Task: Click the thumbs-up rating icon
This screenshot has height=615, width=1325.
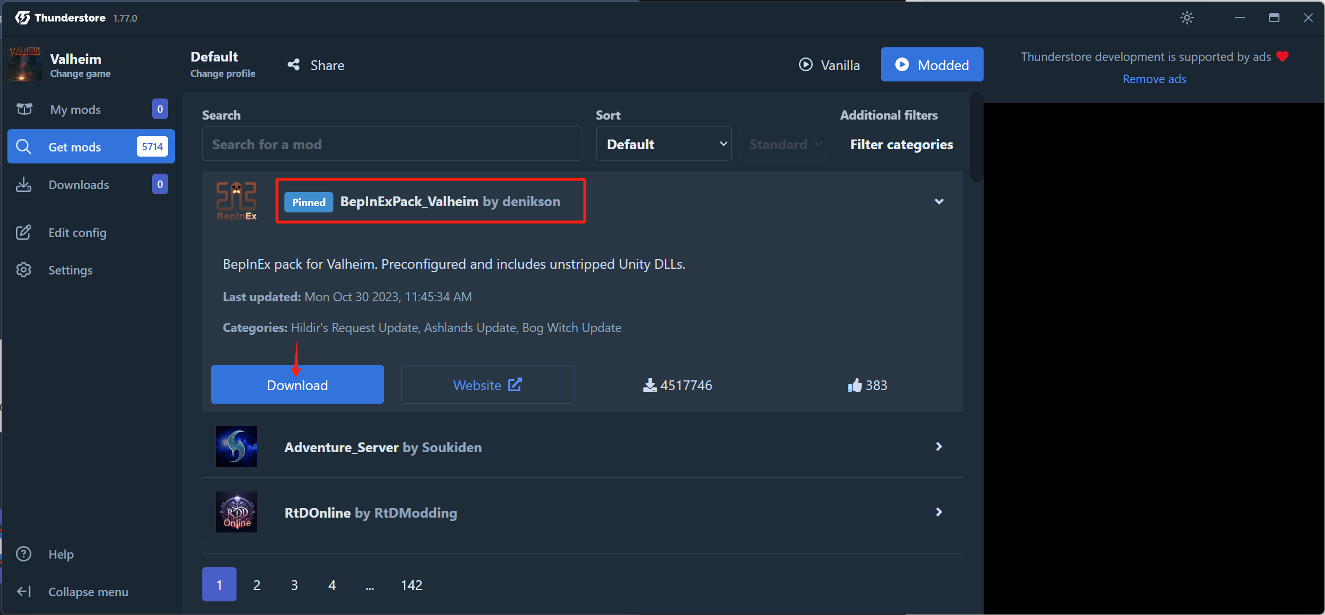Action: (854, 386)
